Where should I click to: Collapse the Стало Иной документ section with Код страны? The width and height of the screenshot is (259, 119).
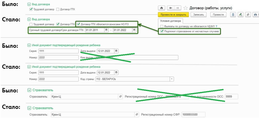pos(29,67)
